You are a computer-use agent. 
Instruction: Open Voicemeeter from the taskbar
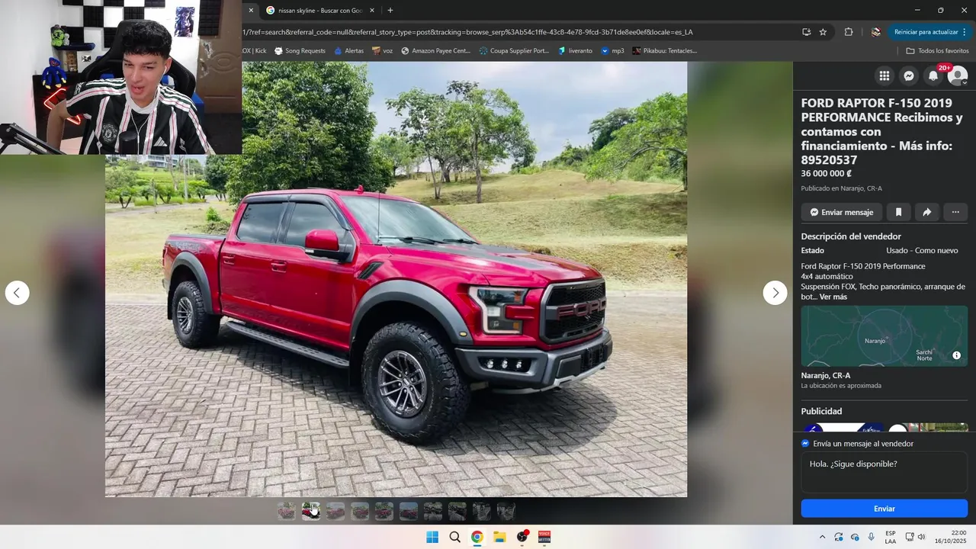544,537
